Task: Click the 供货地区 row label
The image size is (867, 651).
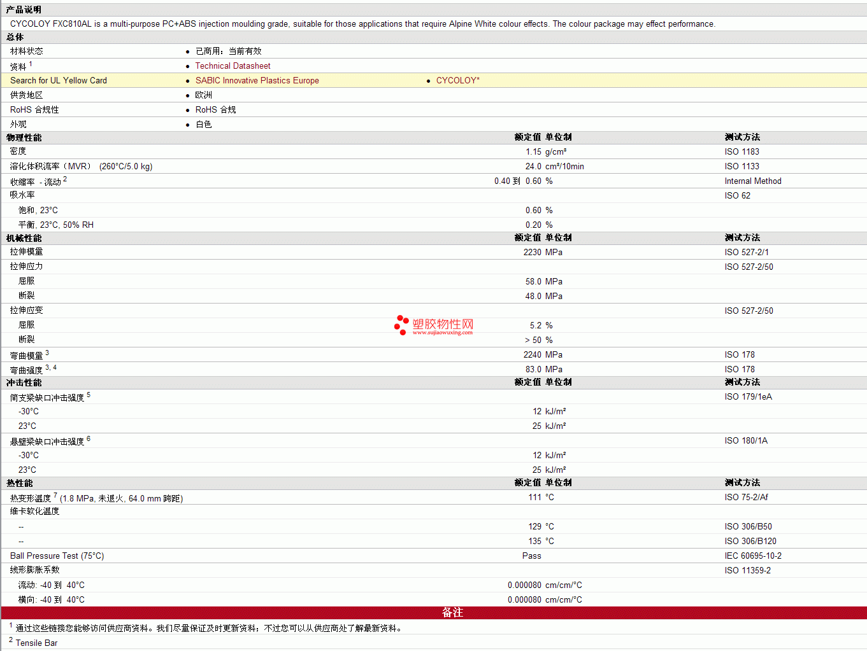Action: 27,95
